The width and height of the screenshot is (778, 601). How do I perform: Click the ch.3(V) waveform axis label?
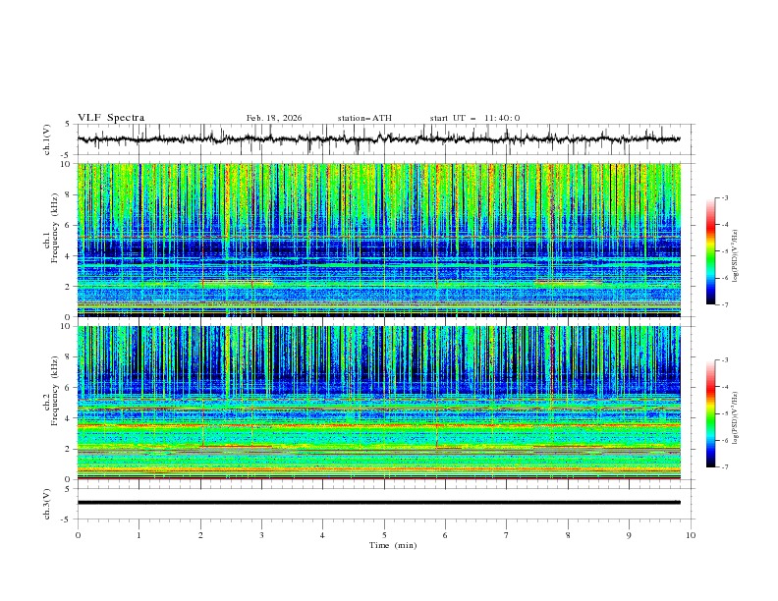click(x=48, y=503)
